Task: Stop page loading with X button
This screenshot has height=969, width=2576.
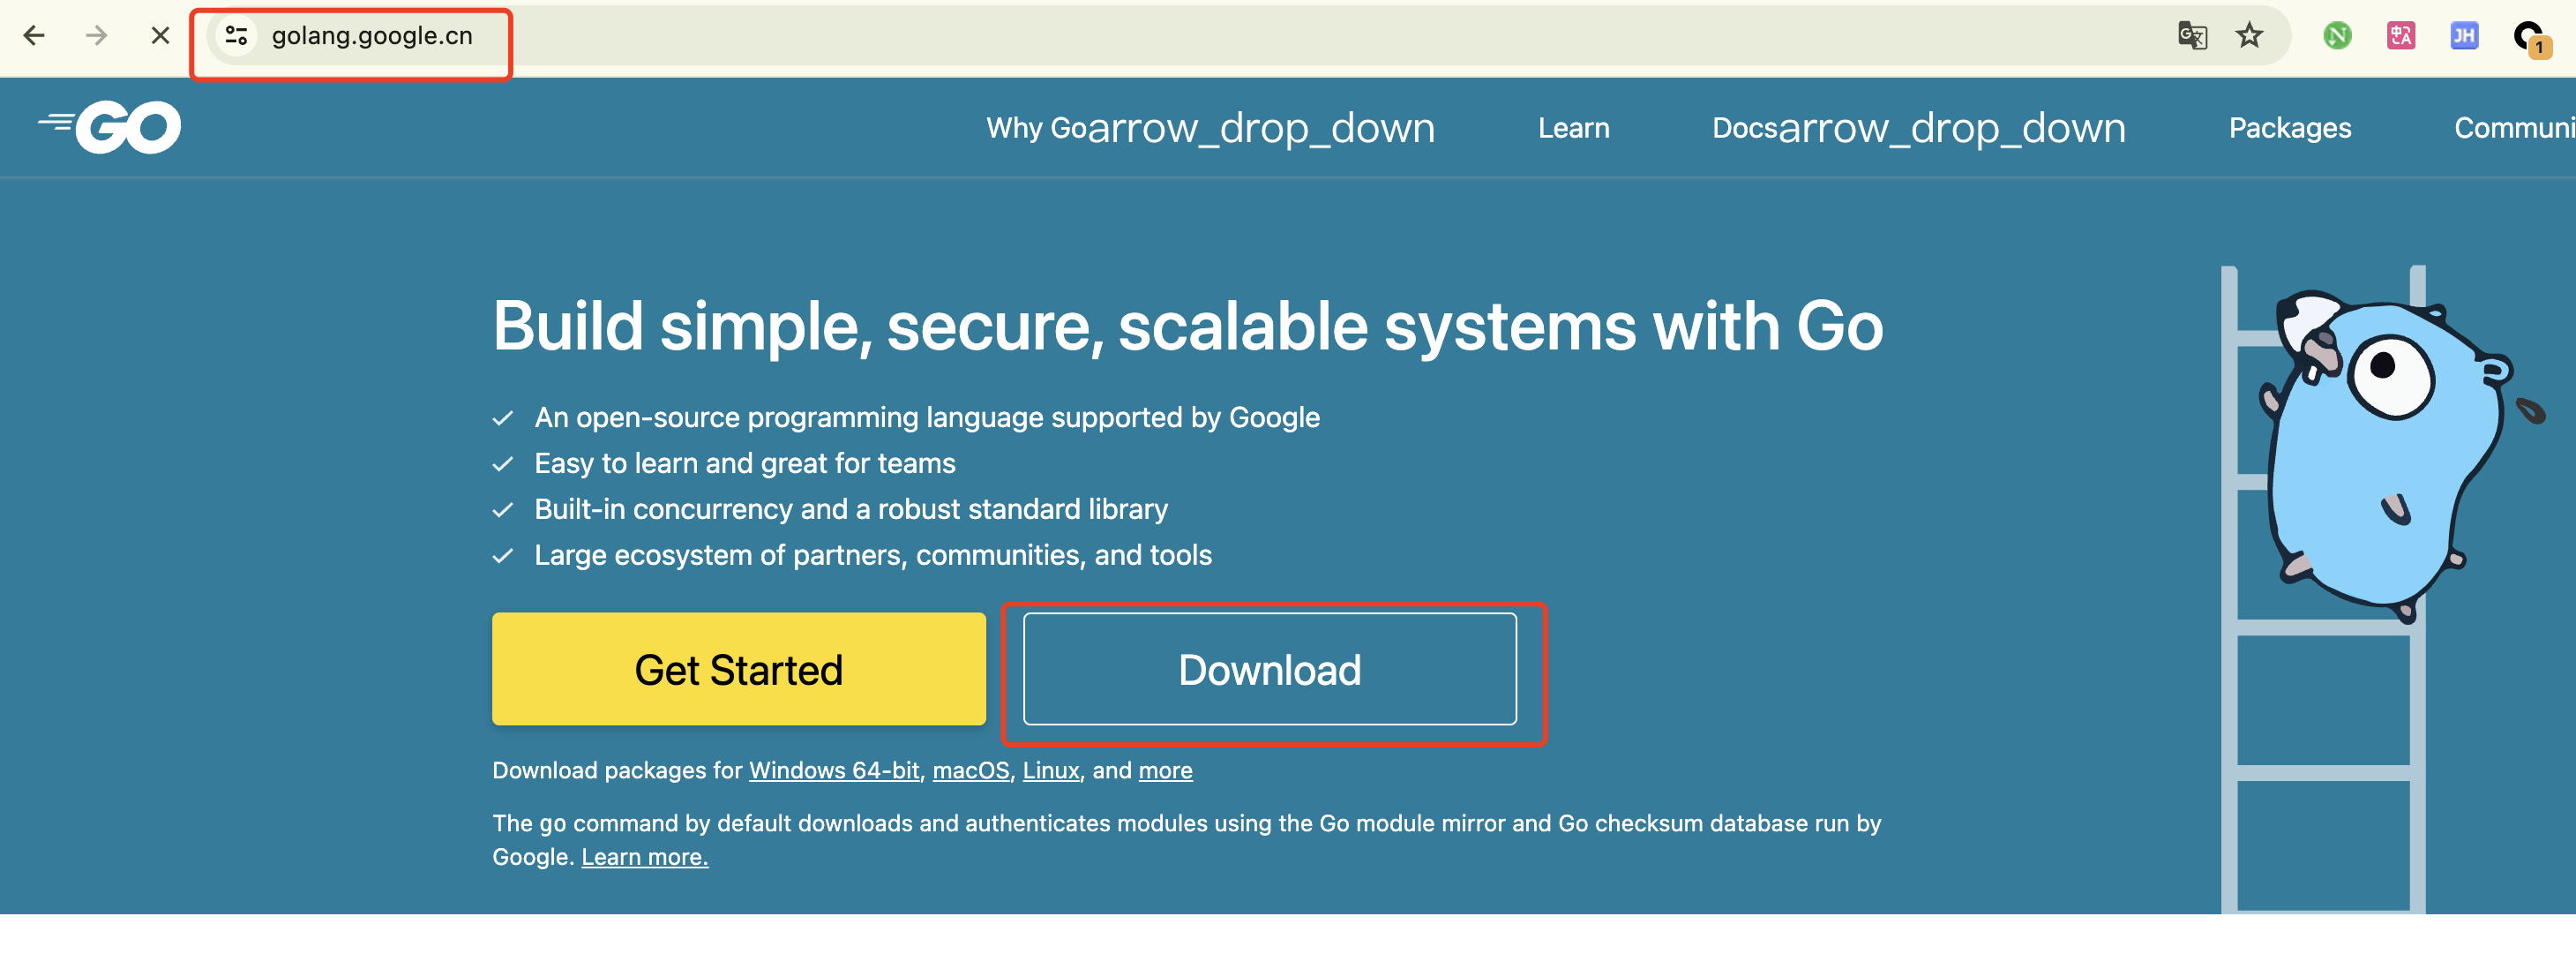Action: click(x=160, y=36)
